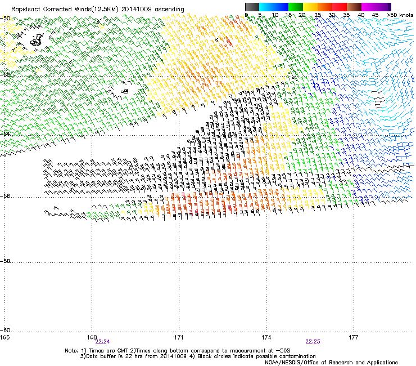The width and height of the screenshot is (416, 366).
Task: Click the chart title 'Rapidsact Corrected Winds(12.5KM)'
Action: point(65,10)
